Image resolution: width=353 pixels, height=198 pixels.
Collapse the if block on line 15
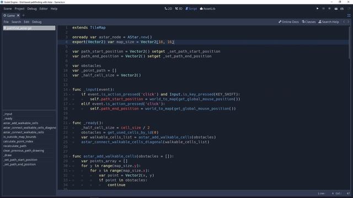69,95
